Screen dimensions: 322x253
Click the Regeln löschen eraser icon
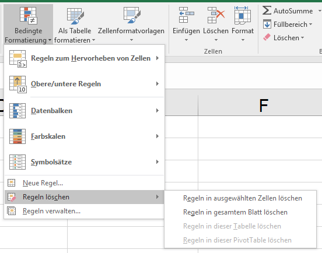coord(12,197)
